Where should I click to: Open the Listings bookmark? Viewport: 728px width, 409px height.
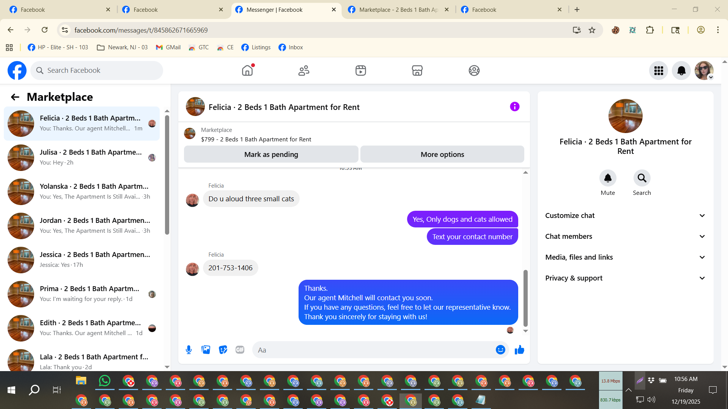[256, 47]
